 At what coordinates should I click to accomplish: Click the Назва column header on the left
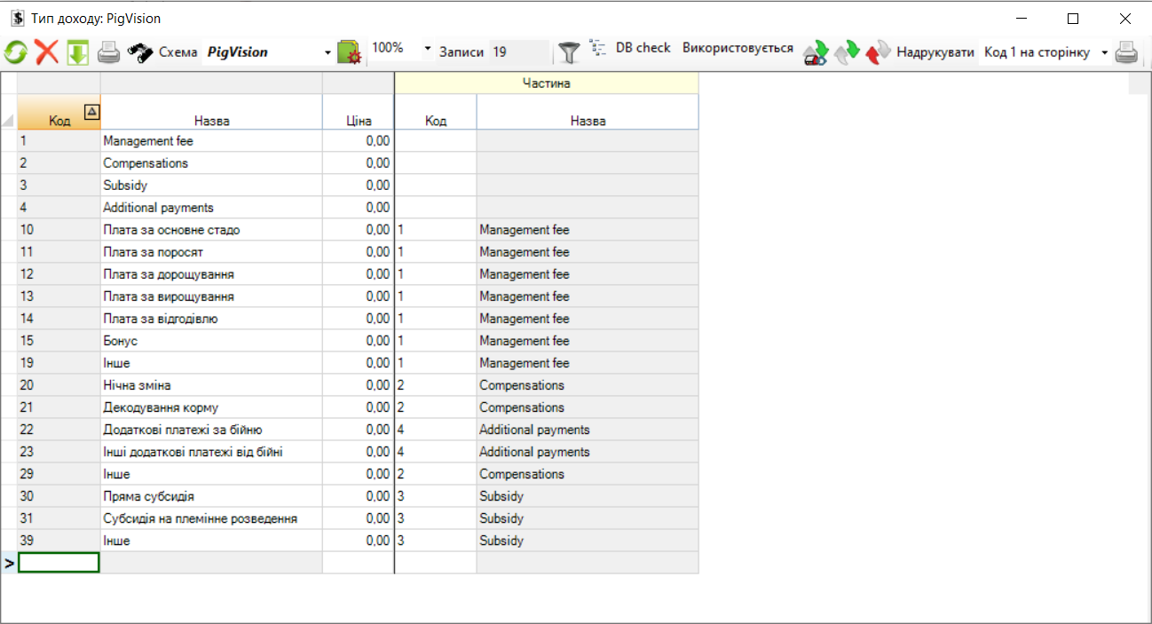coord(211,112)
